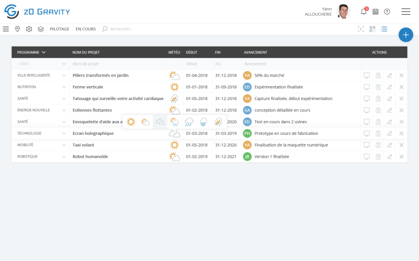This screenshot has height=261, width=419.
Task: Click the AVANCEMENT column header
Action: (255, 53)
